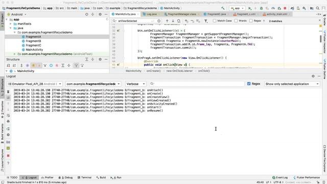Open the Verbose log level dropdown
The height and width of the screenshot is (184, 327).
point(136,84)
